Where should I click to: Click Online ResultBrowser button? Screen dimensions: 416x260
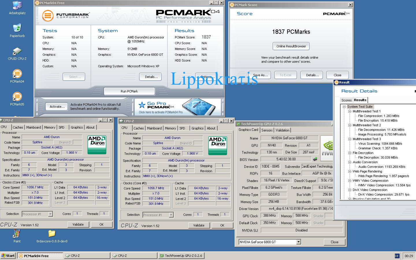[291, 46]
